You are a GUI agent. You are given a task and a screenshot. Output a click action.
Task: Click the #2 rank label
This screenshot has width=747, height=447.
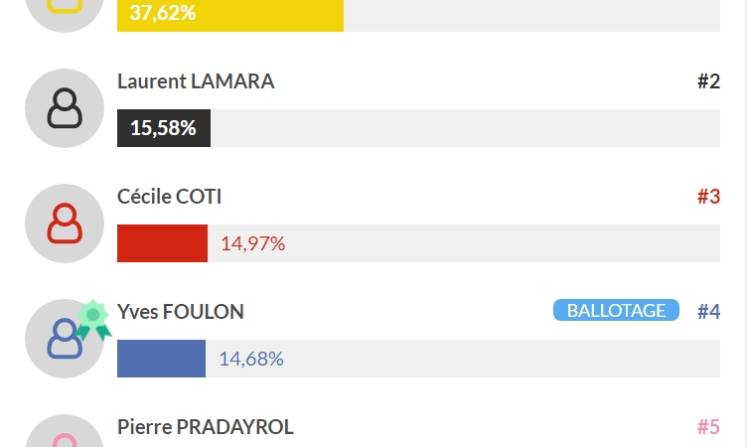coord(708,81)
